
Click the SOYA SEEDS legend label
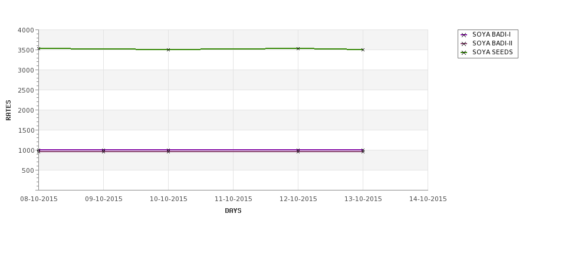[492, 52]
